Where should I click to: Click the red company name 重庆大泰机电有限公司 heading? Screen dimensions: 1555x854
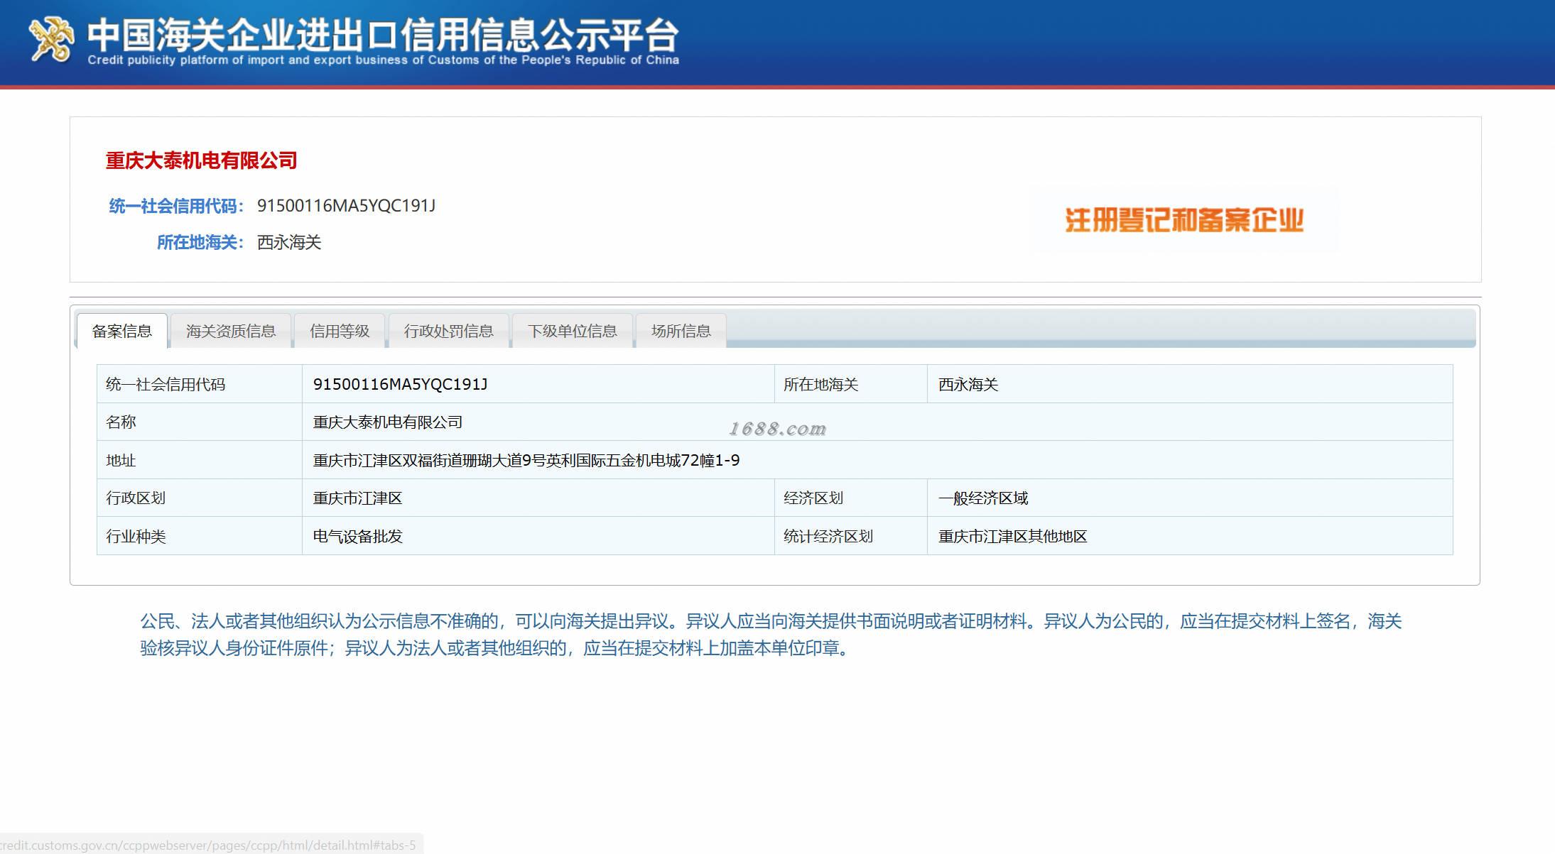(201, 160)
